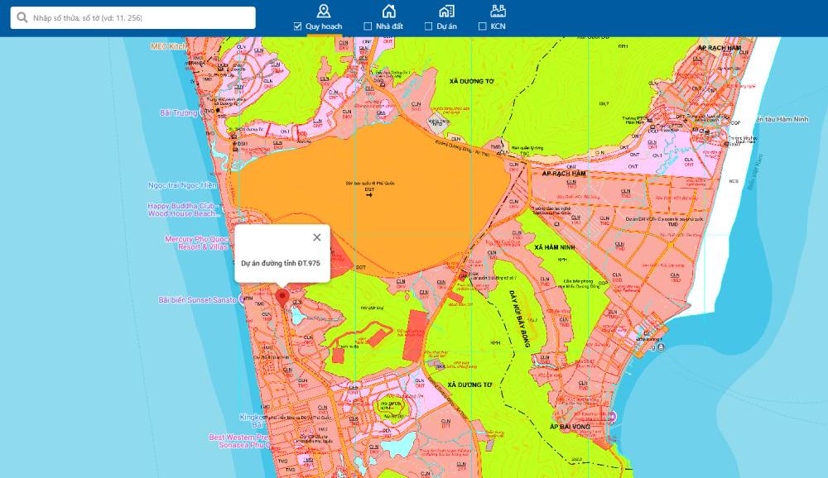Uncheck the Quy hoạch checkbox
Image resolution: width=828 pixels, height=478 pixels.
[298, 26]
